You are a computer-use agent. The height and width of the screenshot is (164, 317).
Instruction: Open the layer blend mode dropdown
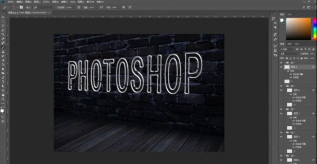click(x=289, y=54)
